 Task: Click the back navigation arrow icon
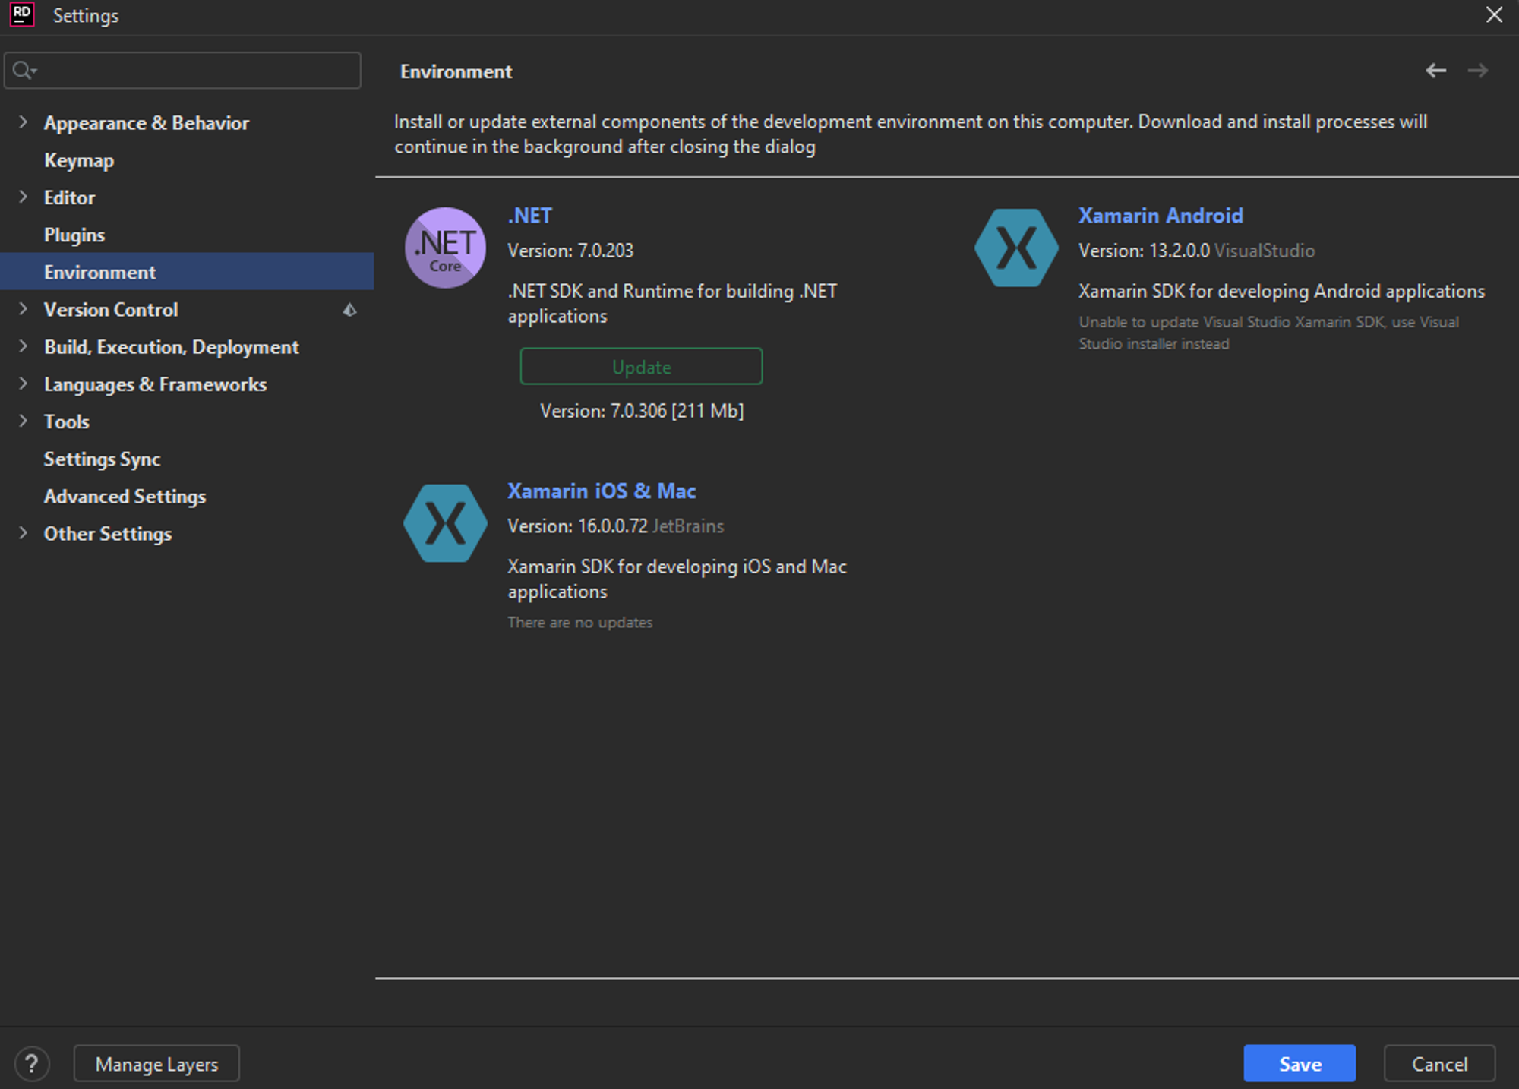coord(1436,71)
